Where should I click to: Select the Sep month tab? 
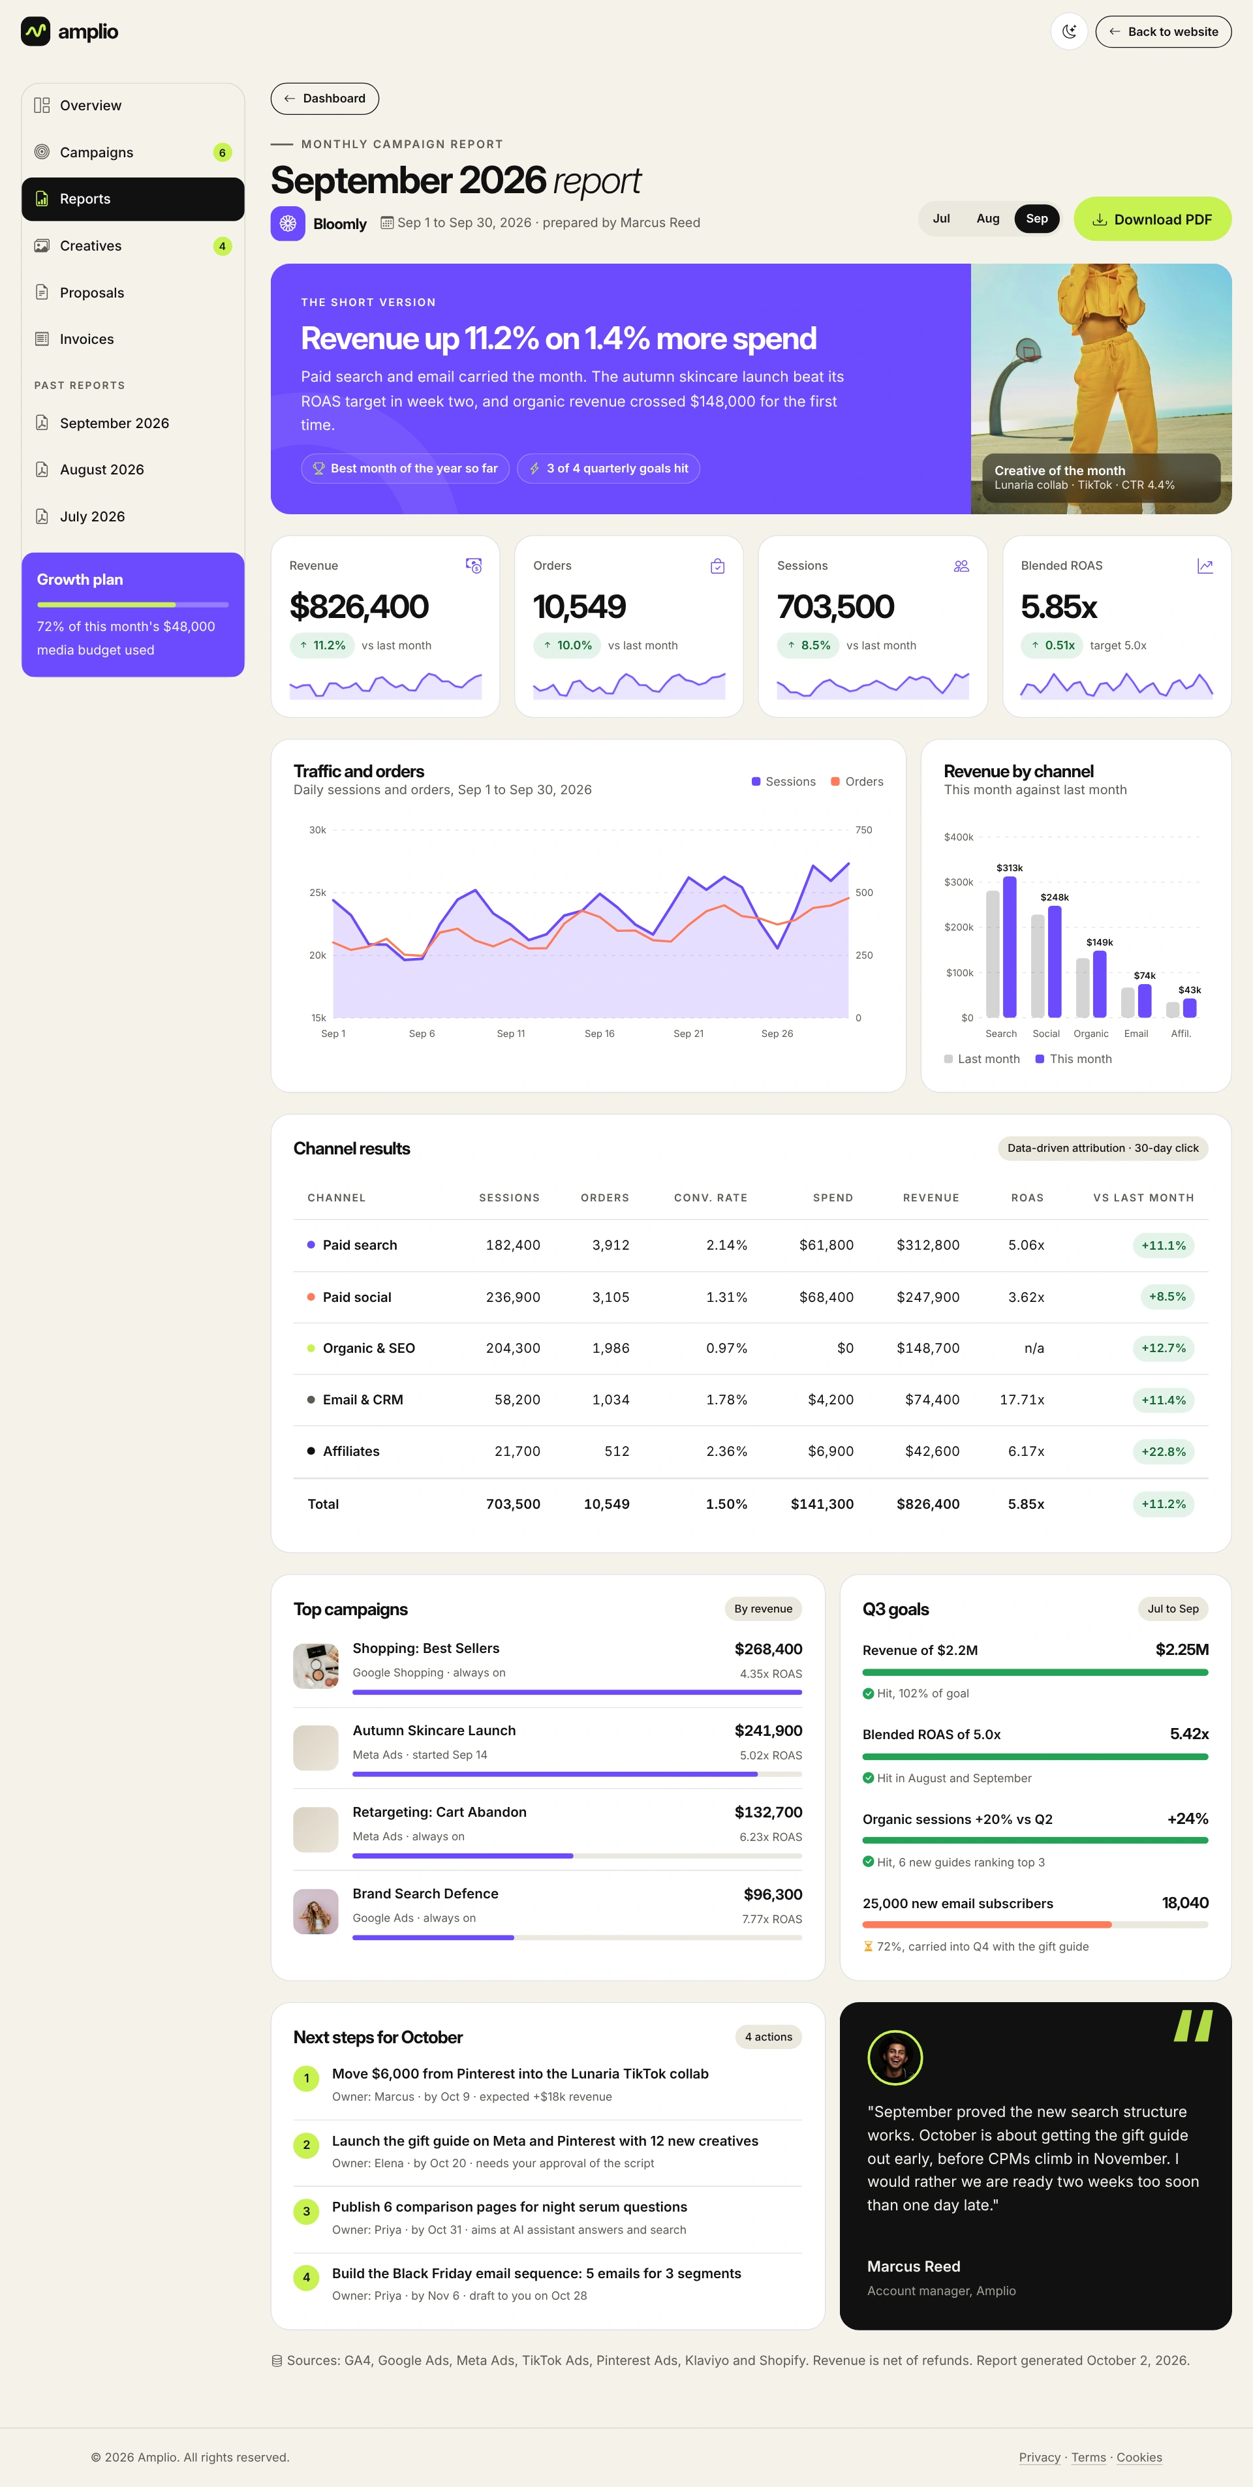click(x=1037, y=219)
